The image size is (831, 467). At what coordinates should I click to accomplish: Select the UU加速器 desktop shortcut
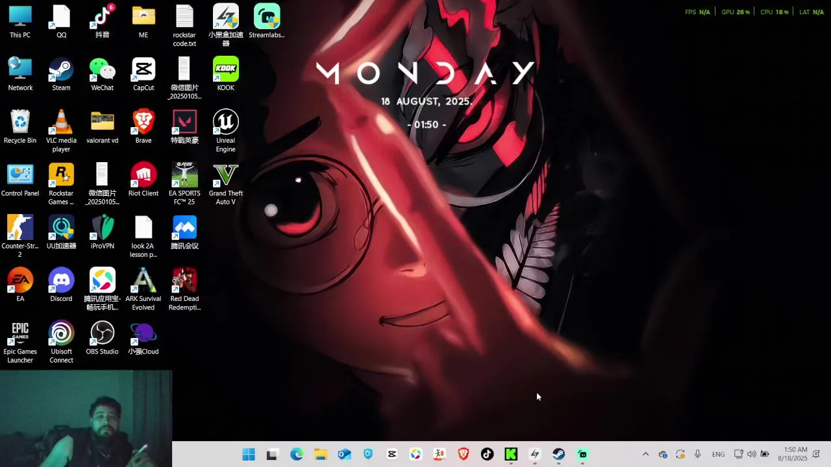coord(61,233)
